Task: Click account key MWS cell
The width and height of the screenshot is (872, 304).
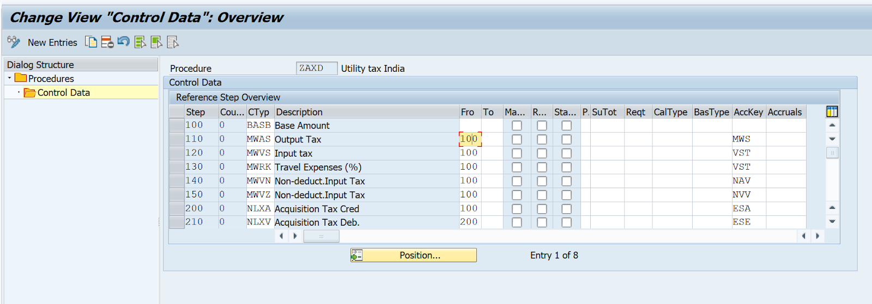Action: (x=748, y=139)
